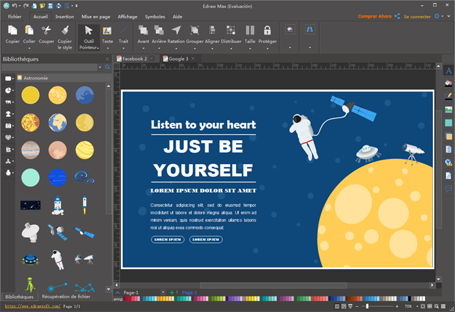Screen dimensions: 455x312
Task: Click the Copier le style brush icon
Action: pyautogui.click(x=64, y=30)
